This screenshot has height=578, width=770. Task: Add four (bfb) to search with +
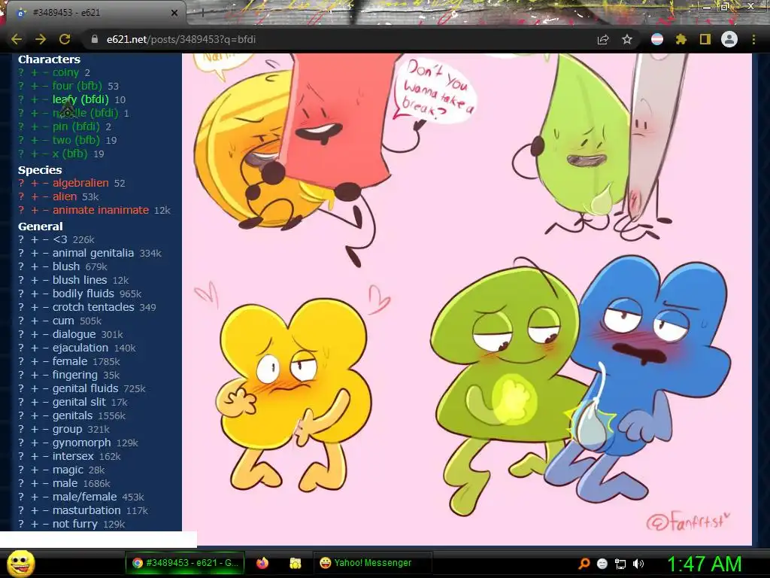tap(35, 86)
